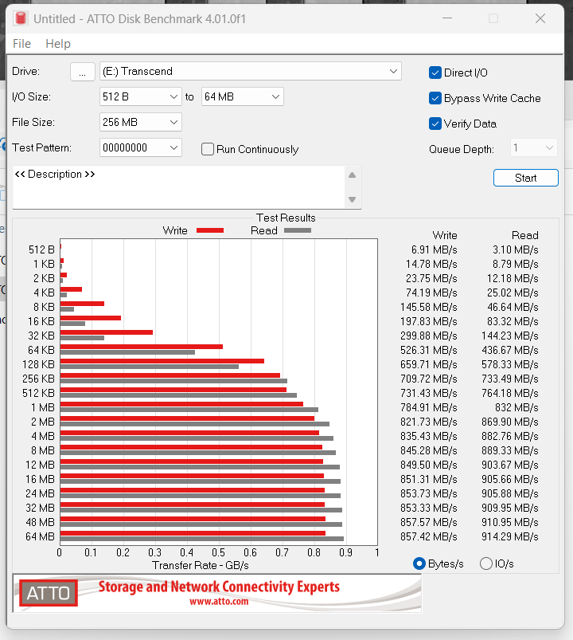Click the ATTO logo in the banner

(x=49, y=593)
